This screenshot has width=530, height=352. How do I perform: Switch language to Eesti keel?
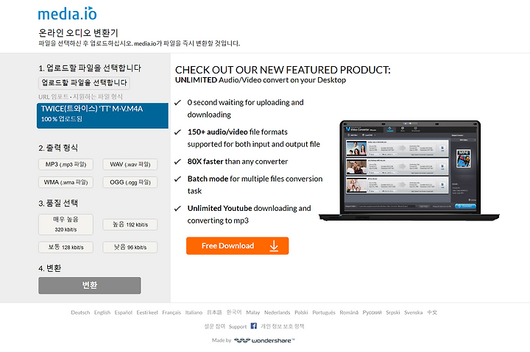pos(147,312)
